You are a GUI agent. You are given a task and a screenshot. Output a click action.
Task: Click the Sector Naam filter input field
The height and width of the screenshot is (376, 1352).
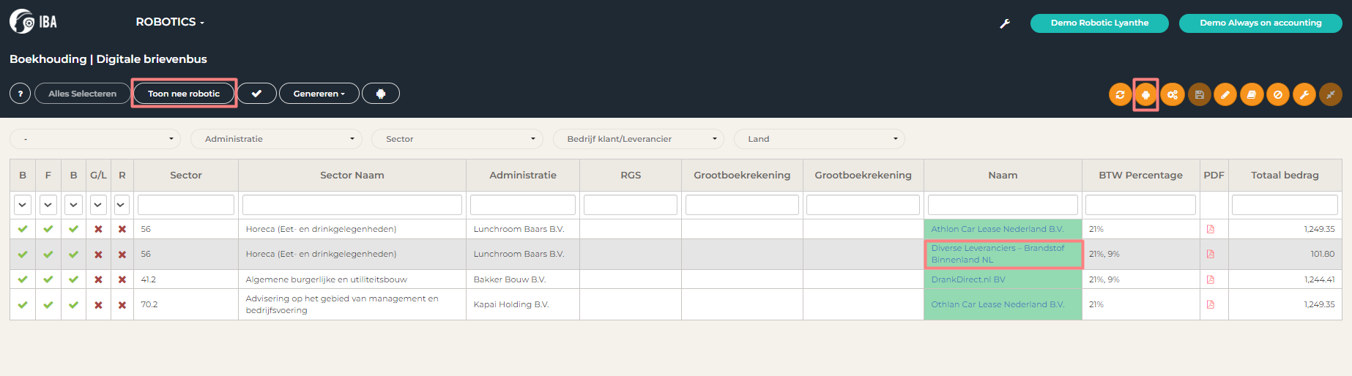click(352, 205)
